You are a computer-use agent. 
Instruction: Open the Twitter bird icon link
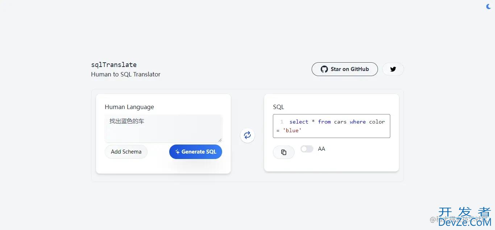click(393, 69)
